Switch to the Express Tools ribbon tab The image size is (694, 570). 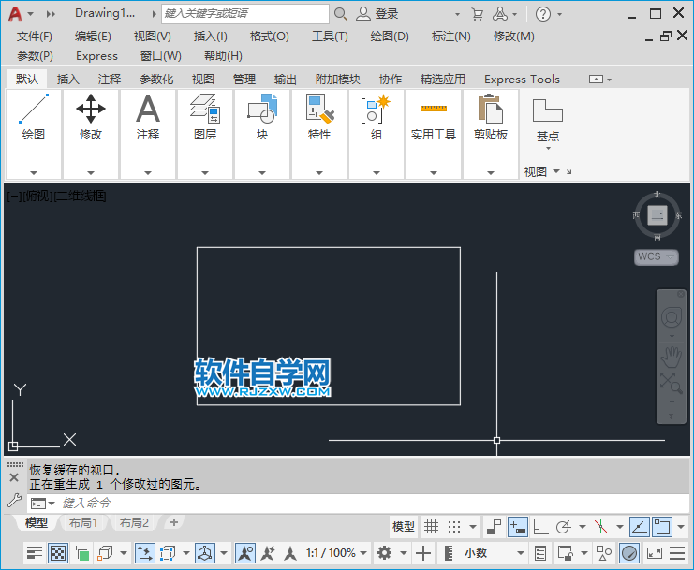point(522,80)
